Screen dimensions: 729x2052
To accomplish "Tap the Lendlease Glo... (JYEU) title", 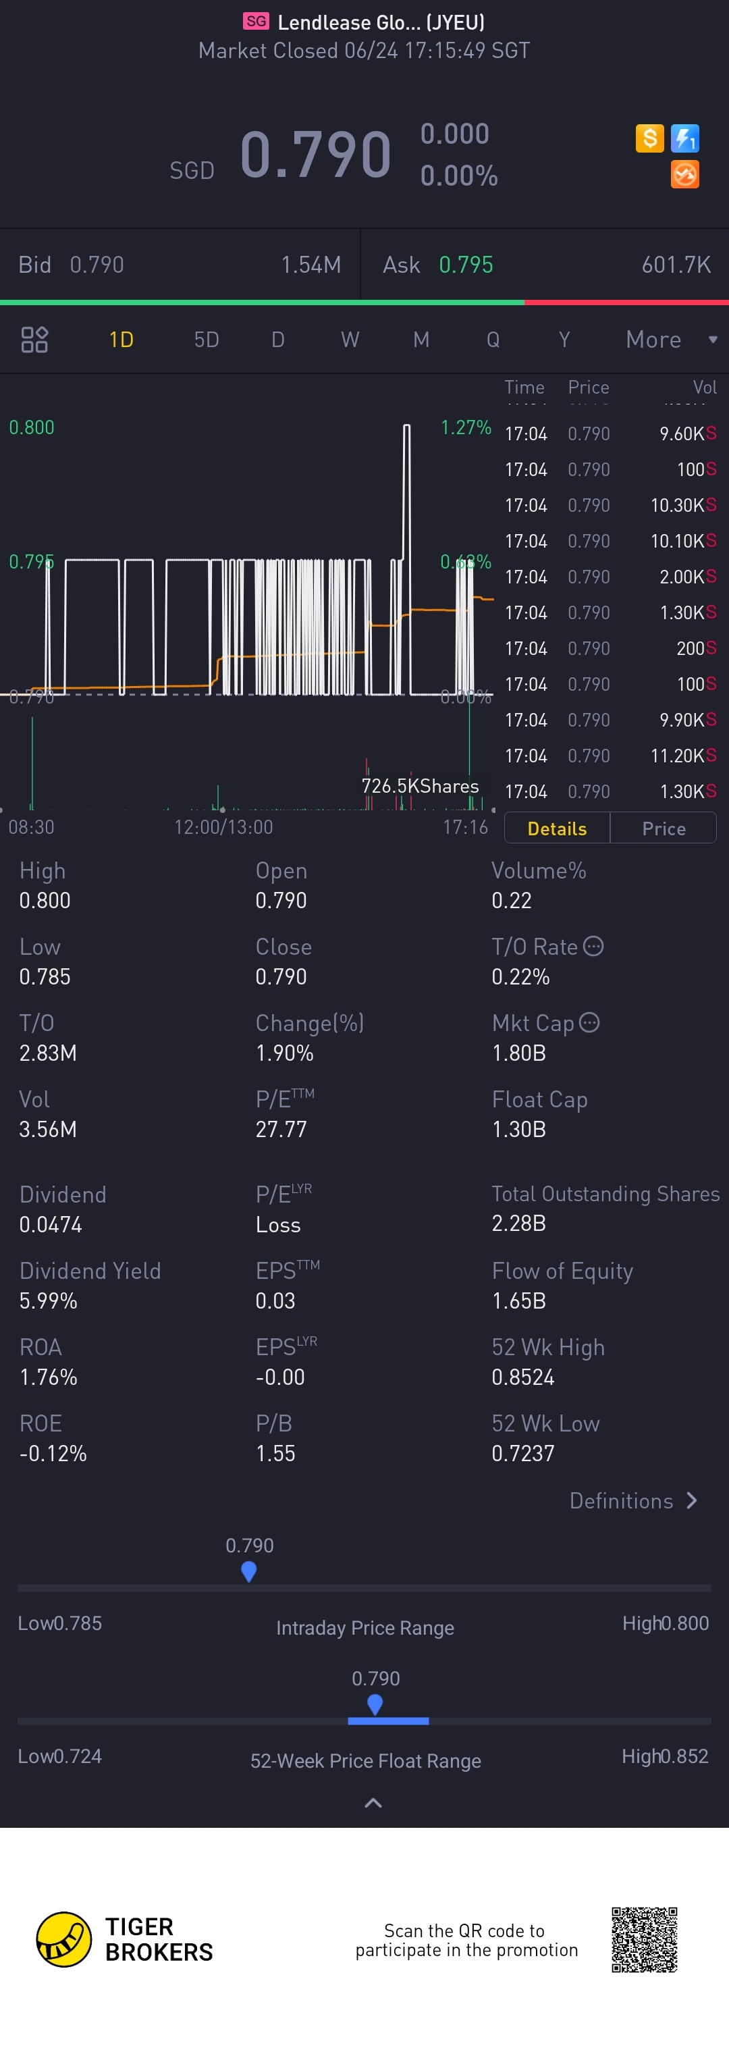I will [x=381, y=22].
